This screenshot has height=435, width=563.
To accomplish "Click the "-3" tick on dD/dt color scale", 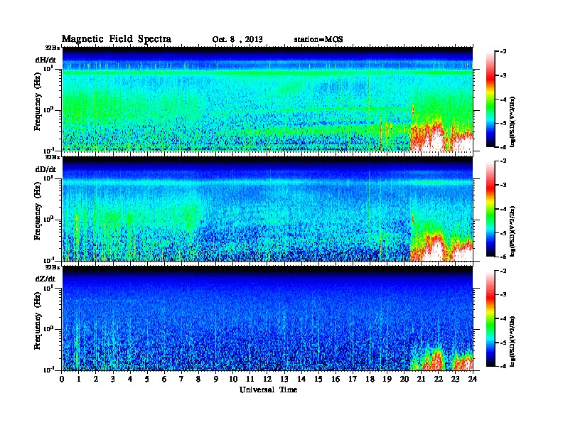I will pos(503,185).
